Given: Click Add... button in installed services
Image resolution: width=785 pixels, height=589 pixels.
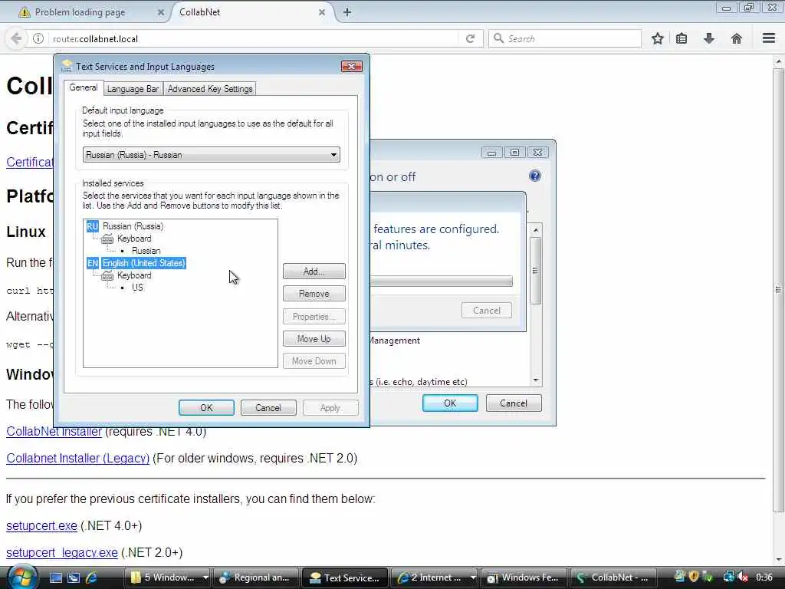Looking at the screenshot, I should click(x=314, y=271).
